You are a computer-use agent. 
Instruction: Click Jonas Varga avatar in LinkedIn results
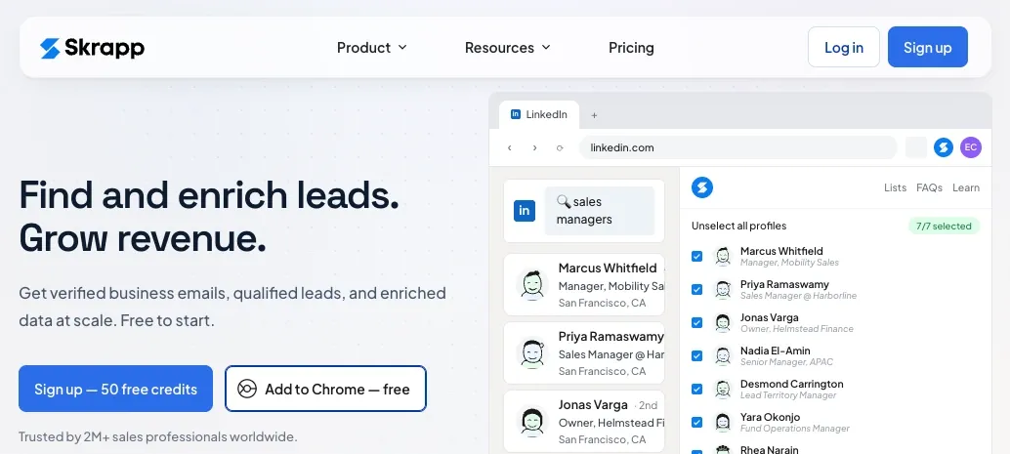coord(532,421)
